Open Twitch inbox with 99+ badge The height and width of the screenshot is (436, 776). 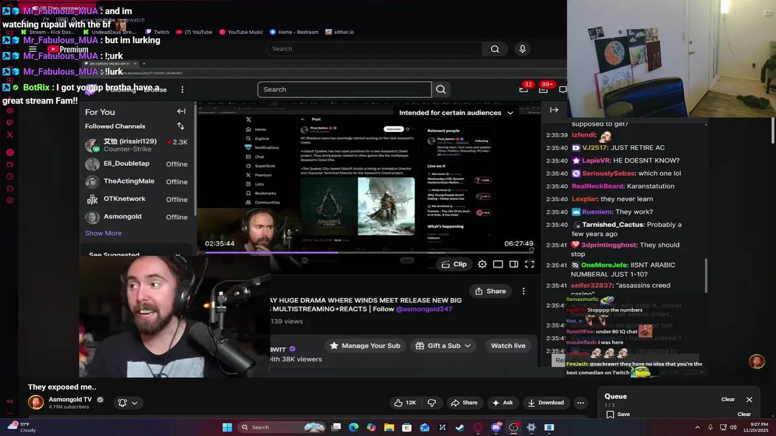pyautogui.click(x=544, y=88)
